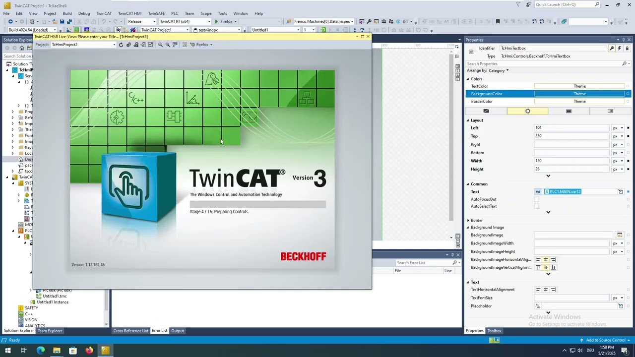635x357 pixels.
Task: Show more Common properties chevron
Action: [548, 212]
